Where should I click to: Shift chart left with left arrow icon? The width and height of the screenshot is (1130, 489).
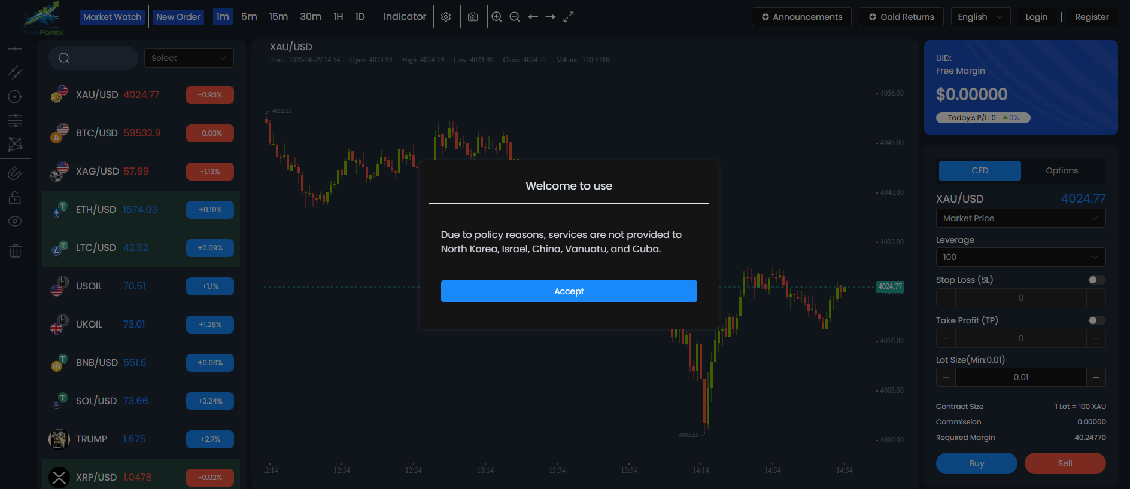[533, 17]
